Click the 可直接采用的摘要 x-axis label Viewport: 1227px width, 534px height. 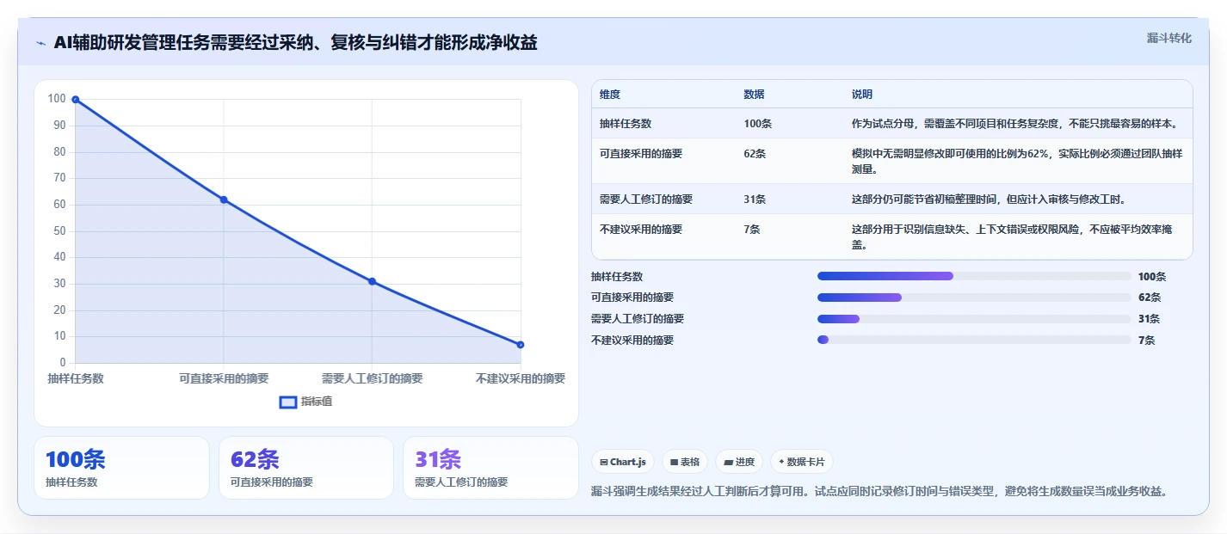[x=224, y=378]
